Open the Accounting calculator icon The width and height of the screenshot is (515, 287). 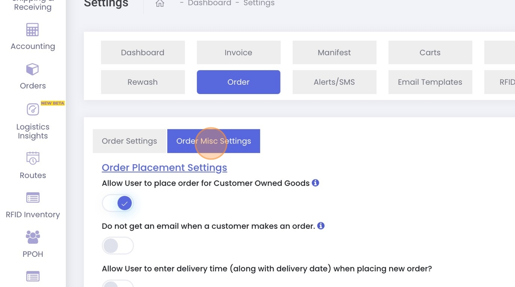click(x=32, y=30)
